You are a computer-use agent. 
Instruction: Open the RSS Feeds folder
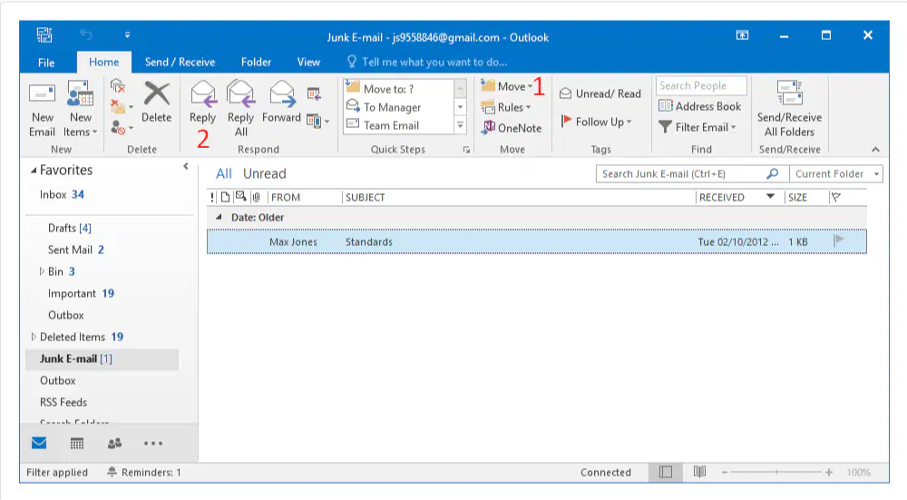tap(63, 402)
